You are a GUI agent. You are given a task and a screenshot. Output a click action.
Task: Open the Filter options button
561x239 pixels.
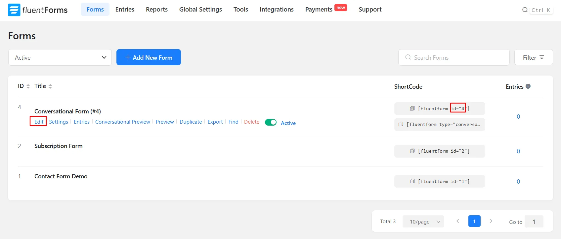click(533, 57)
